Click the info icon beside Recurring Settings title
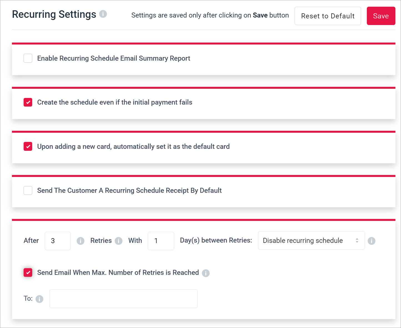 coord(103,14)
